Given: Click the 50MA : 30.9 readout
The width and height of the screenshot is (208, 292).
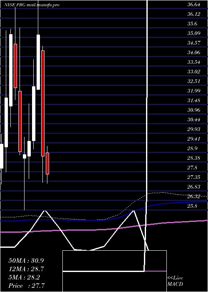Looking at the screenshot, I should [26, 260].
